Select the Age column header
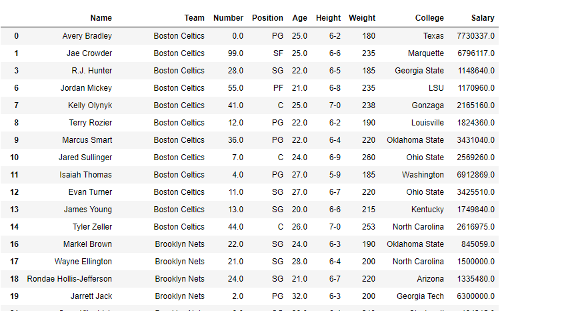The height and width of the screenshot is (311, 576). point(299,18)
